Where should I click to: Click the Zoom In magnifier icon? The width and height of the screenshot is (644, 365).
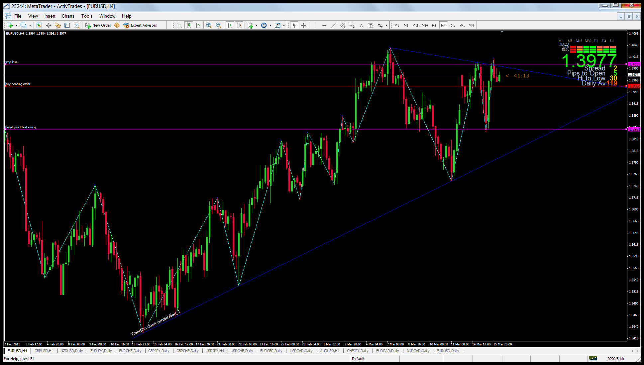[209, 25]
